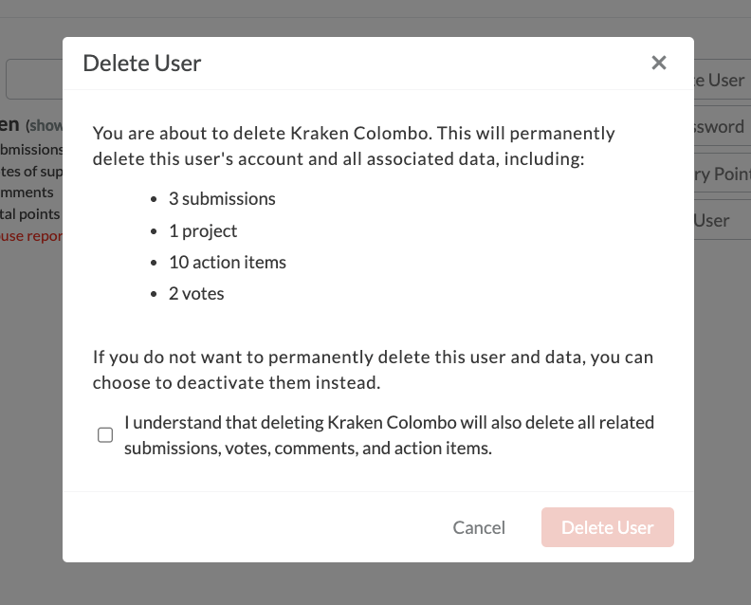Click the 'ry Point' button at right edge
This screenshot has height=605, width=751.
point(722,174)
